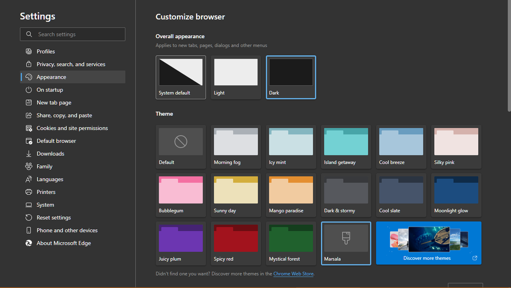The image size is (511, 288).
Task: Click the On startup power icon
Action: pyautogui.click(x=29, y=90)
